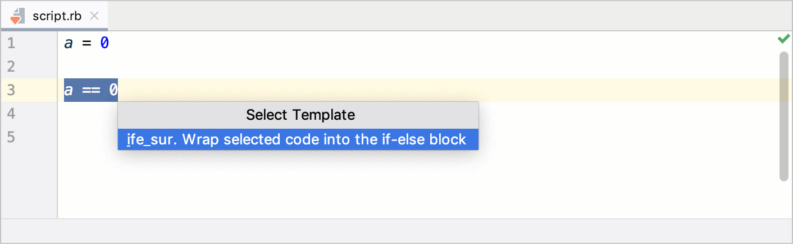Click the green inspection checkmark icon
793x244 pixels.
coord(783,39)
